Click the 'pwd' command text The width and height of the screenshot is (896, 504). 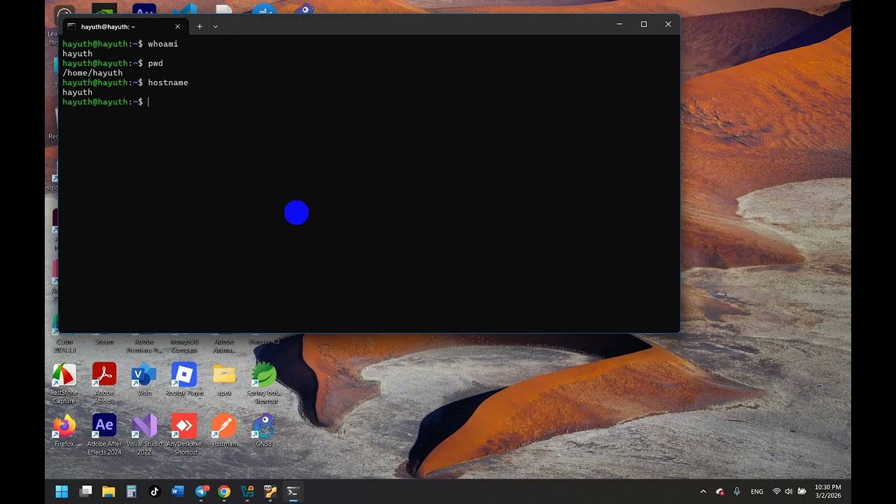click(155, 63)
